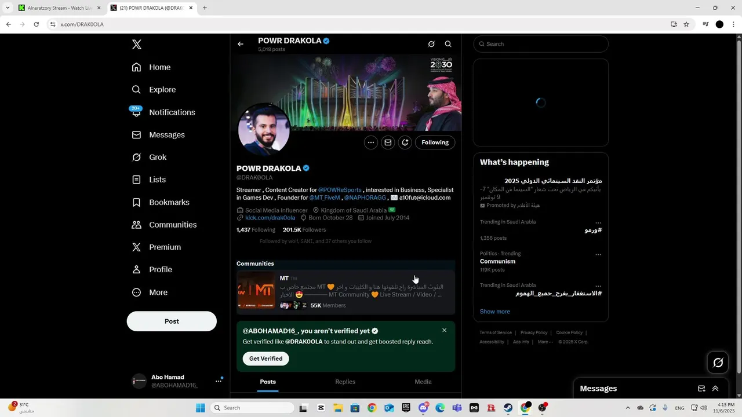Open Ads info footer link
This screenshot has width=742, height=417.
[521, 342]
